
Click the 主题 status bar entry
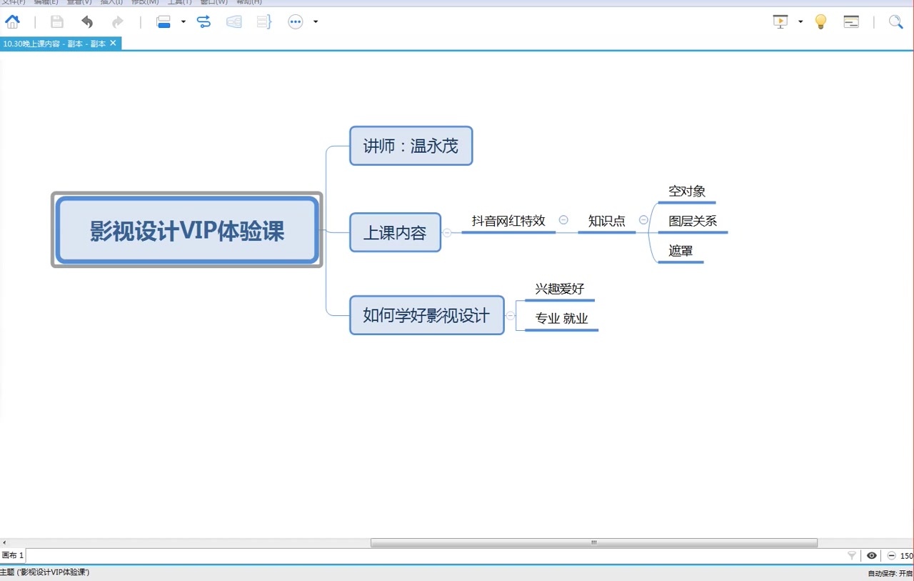coord(45,572)
